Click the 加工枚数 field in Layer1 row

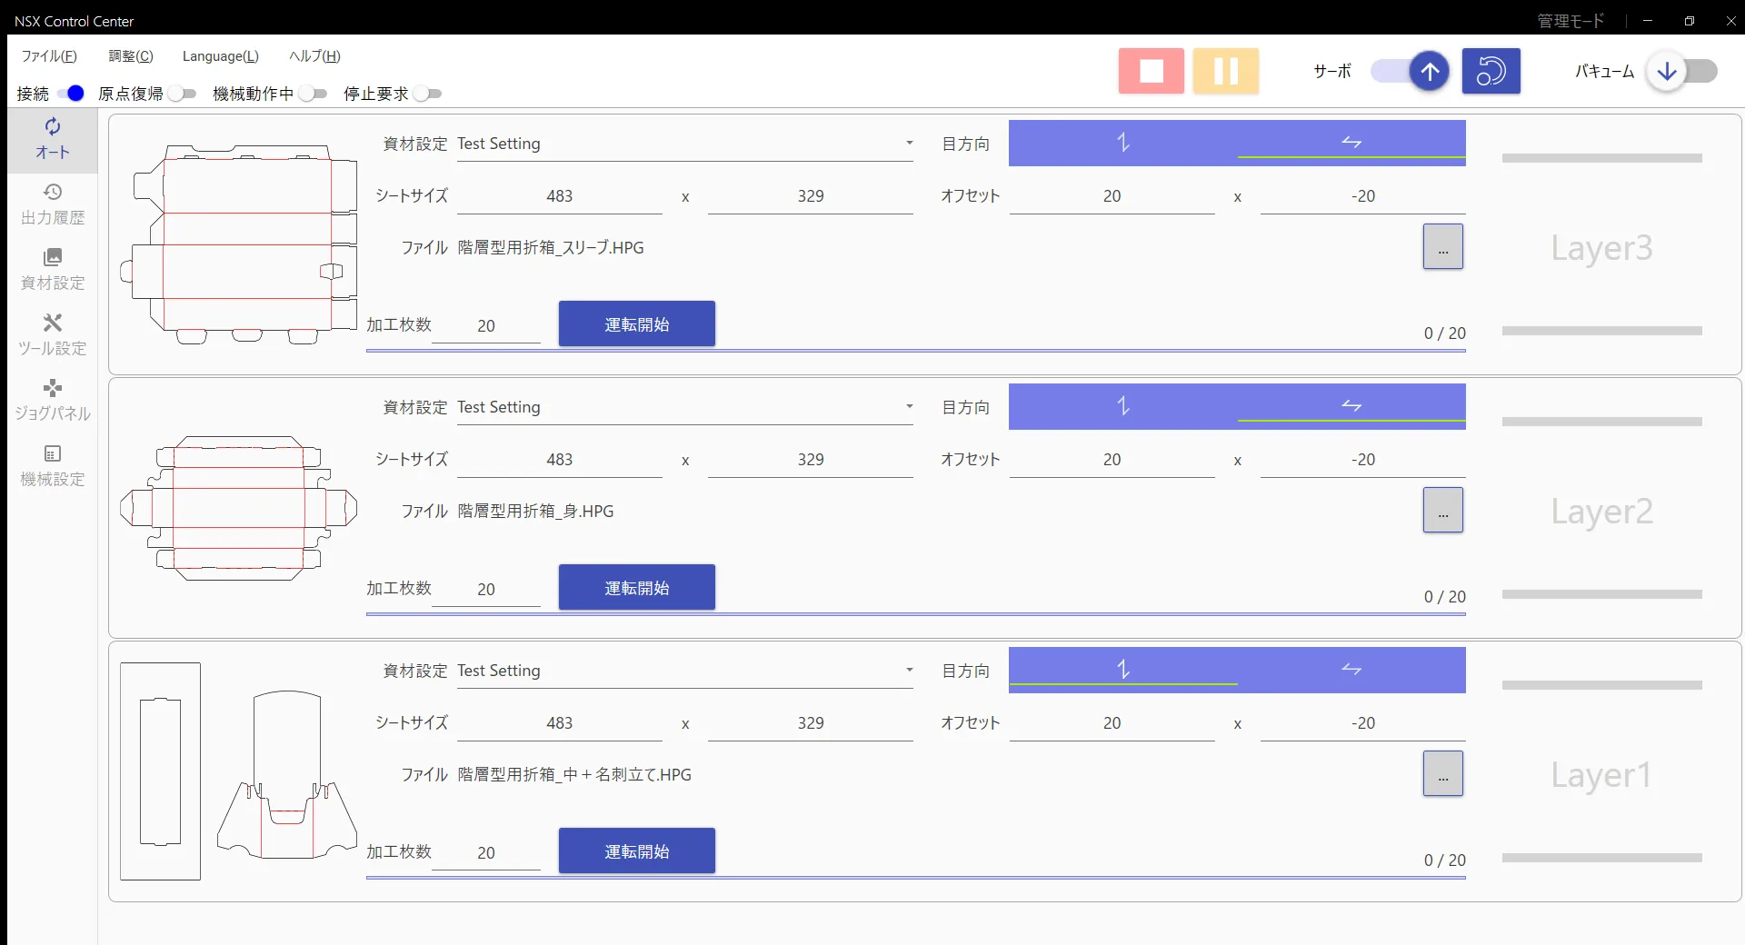pos(486,852)
